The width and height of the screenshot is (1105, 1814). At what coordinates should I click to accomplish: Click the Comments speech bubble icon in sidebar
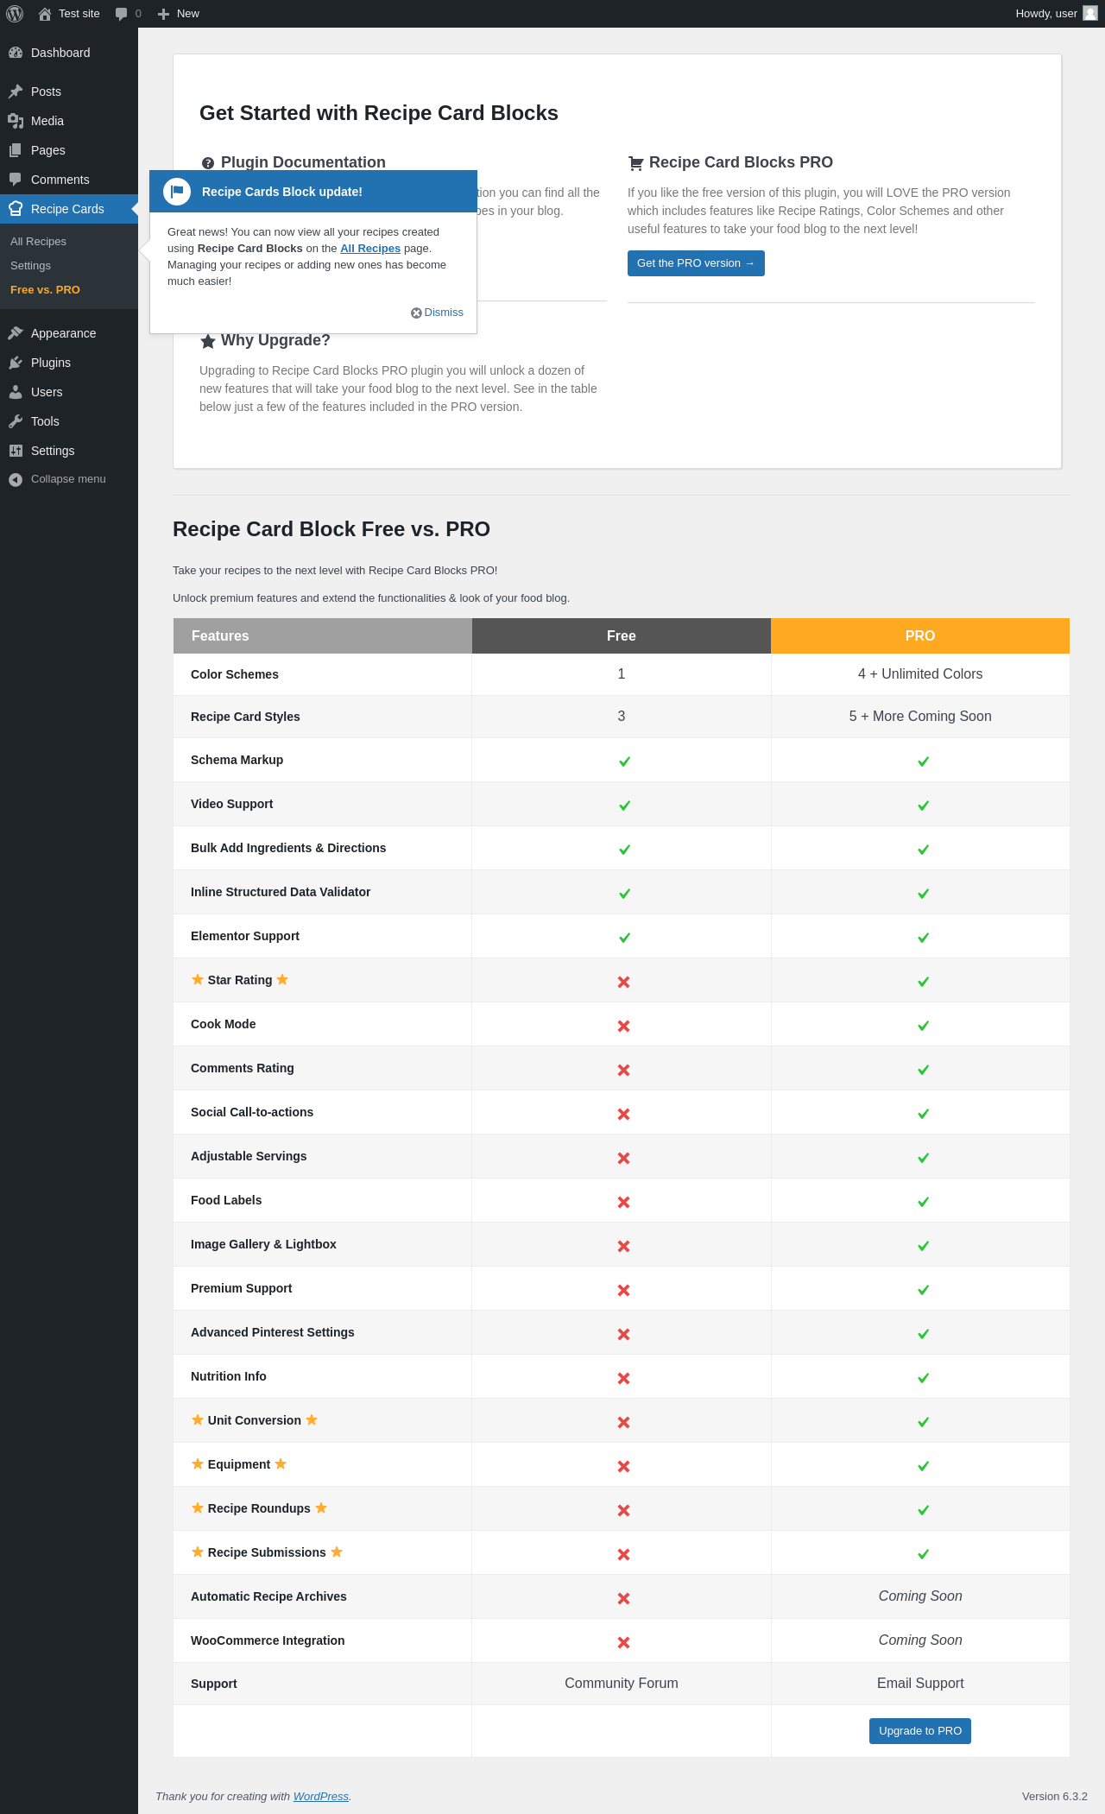[x=16, y=180]
